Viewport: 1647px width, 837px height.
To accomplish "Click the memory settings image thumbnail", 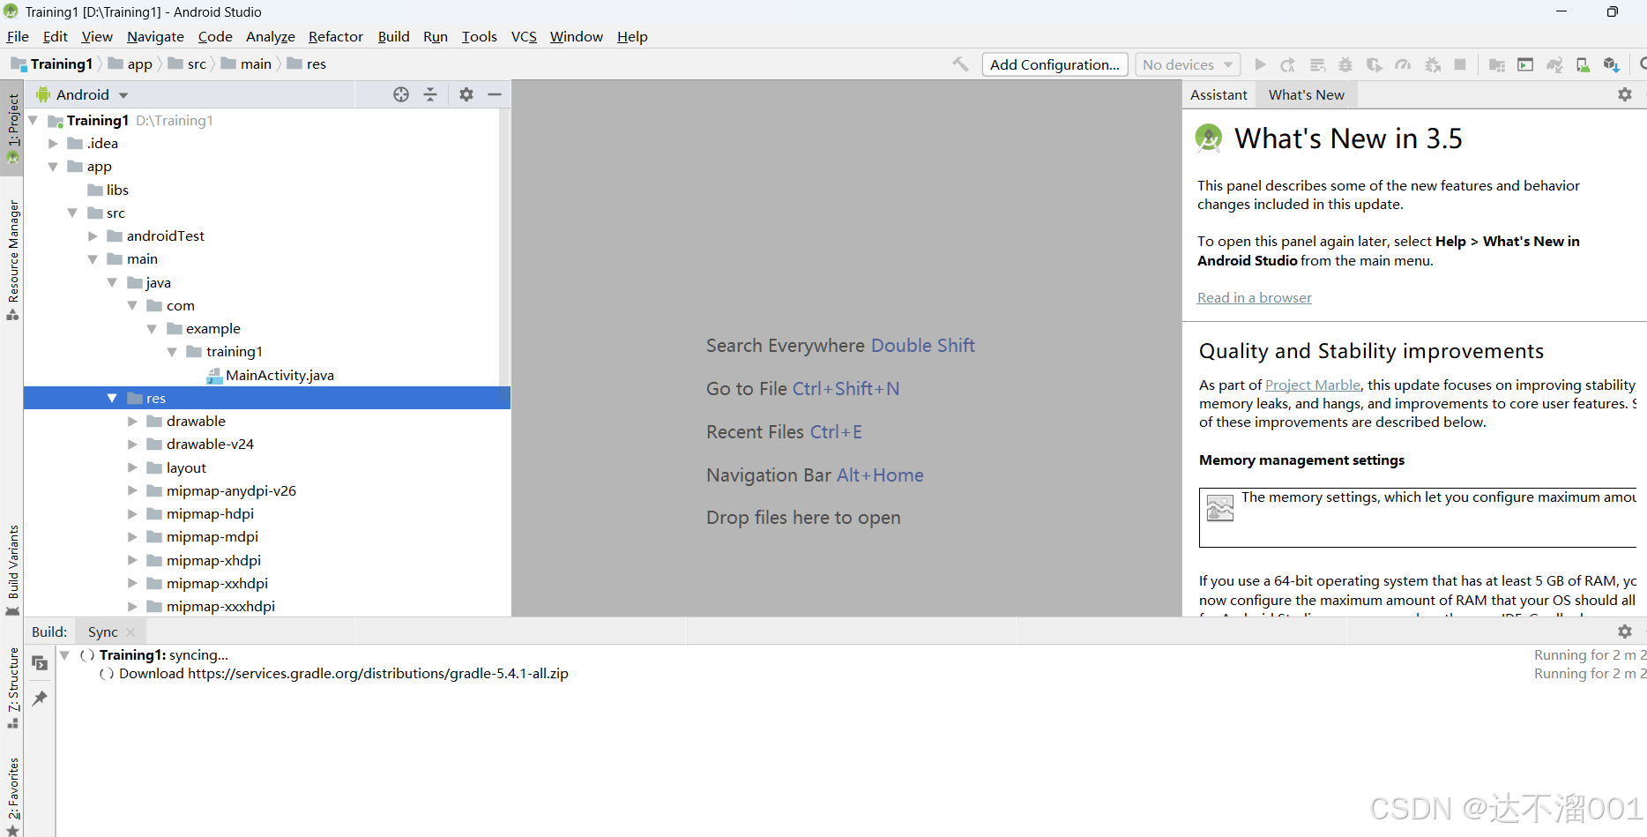I will (1219, 508).
